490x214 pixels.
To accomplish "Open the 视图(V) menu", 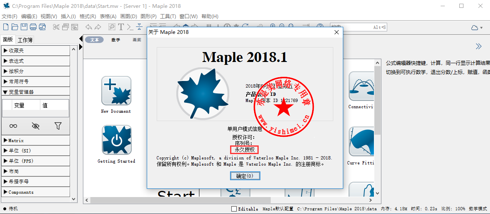I will tap(49, 17).
